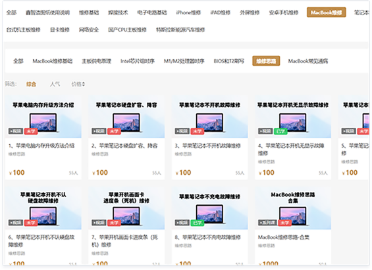Open the Intel芯片组时序 subcategory
Screen dimensions: 372x270
point(138,61)
